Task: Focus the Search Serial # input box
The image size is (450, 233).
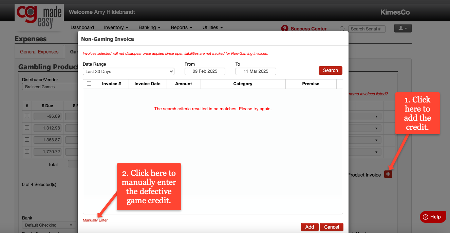Action: (367, 29)
